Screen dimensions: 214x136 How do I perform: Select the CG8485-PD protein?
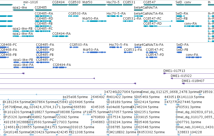click(x=42, y=52)
